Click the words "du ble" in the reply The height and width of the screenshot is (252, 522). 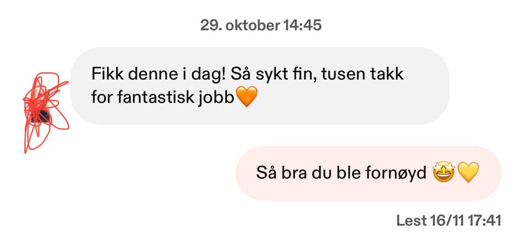(x=332, y=173)
